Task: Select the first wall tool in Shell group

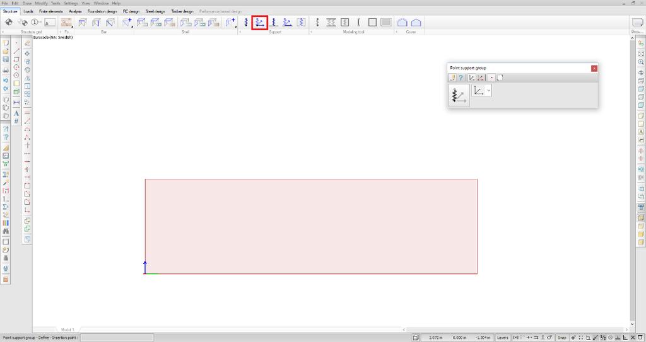Action: pyautogui.click(x=186, y=22)
